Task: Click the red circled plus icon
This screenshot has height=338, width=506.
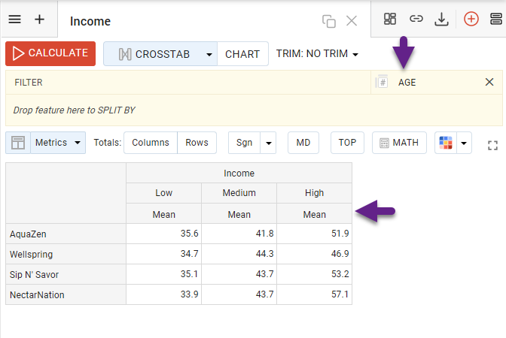Action: (471, 20)
